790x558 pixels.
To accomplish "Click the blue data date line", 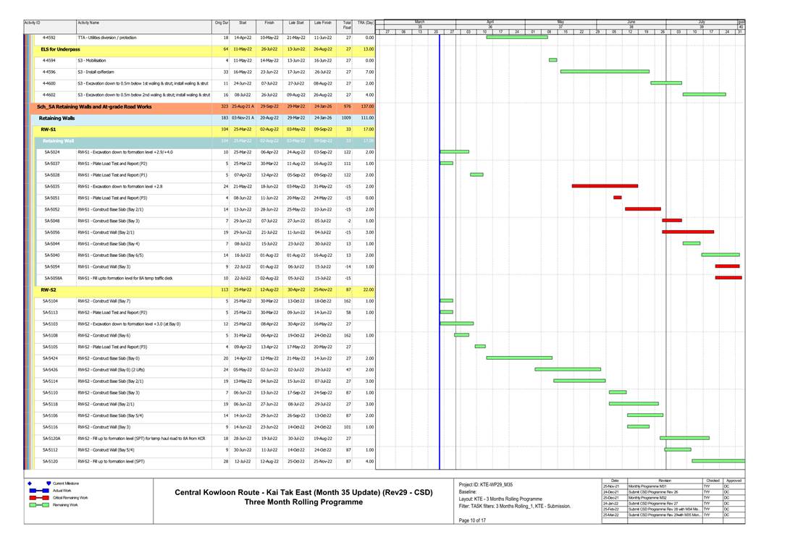I will 439,253.
